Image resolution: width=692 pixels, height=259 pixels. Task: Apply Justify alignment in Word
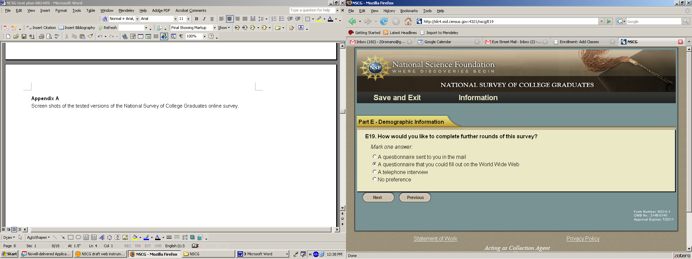[245, 19]
